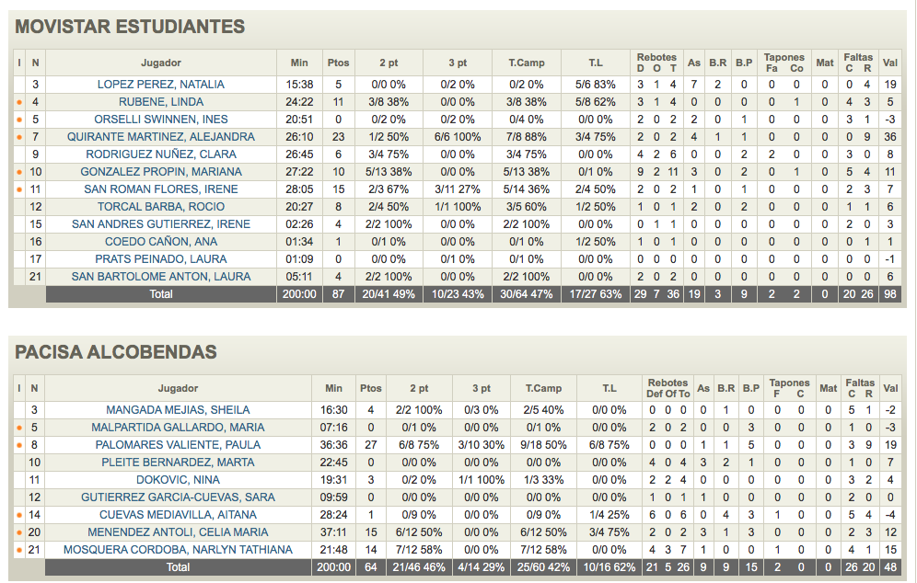Screen dimensions: 917x583
Task: Click the Movistar Estudiantes Total row
Action: coord(162,294)
